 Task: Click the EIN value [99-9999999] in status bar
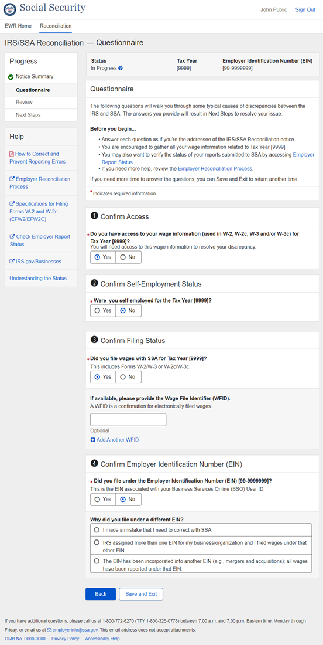[x=238, y=68]
